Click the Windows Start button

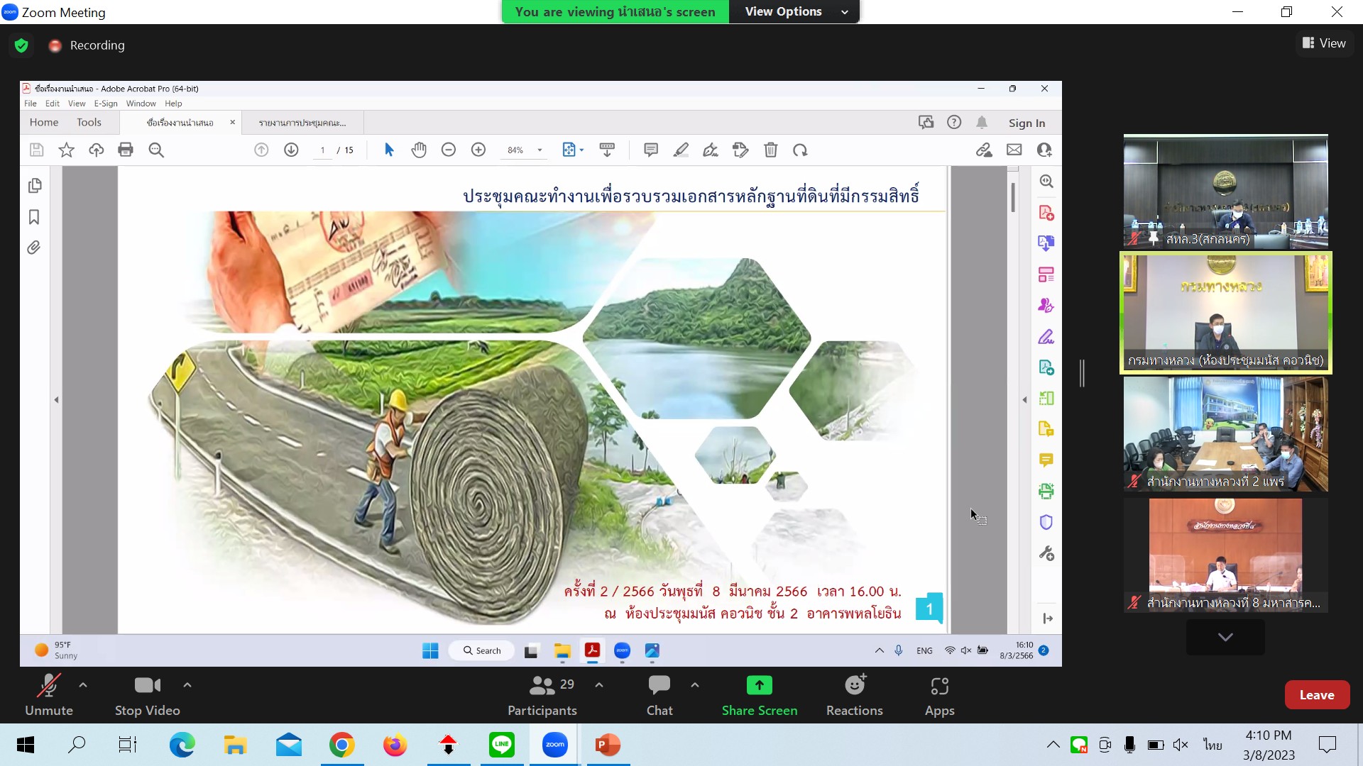click(26, 745)
